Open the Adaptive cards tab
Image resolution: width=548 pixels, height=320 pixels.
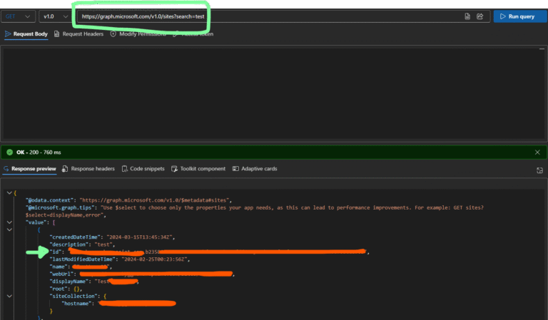pyautogui.click(x=255, y=169)
